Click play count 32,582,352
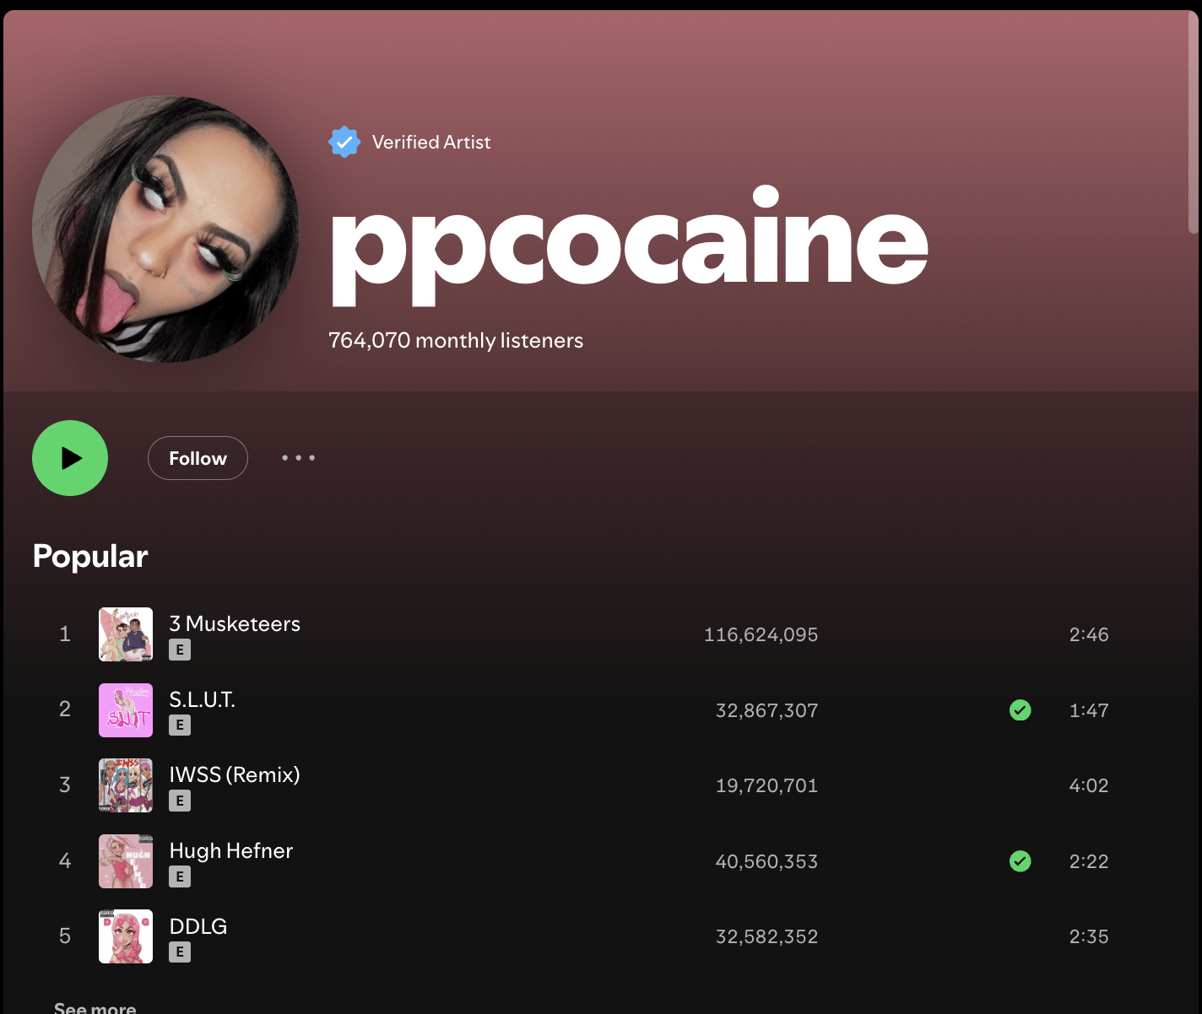1202x1014 pixels. [766, 936]
